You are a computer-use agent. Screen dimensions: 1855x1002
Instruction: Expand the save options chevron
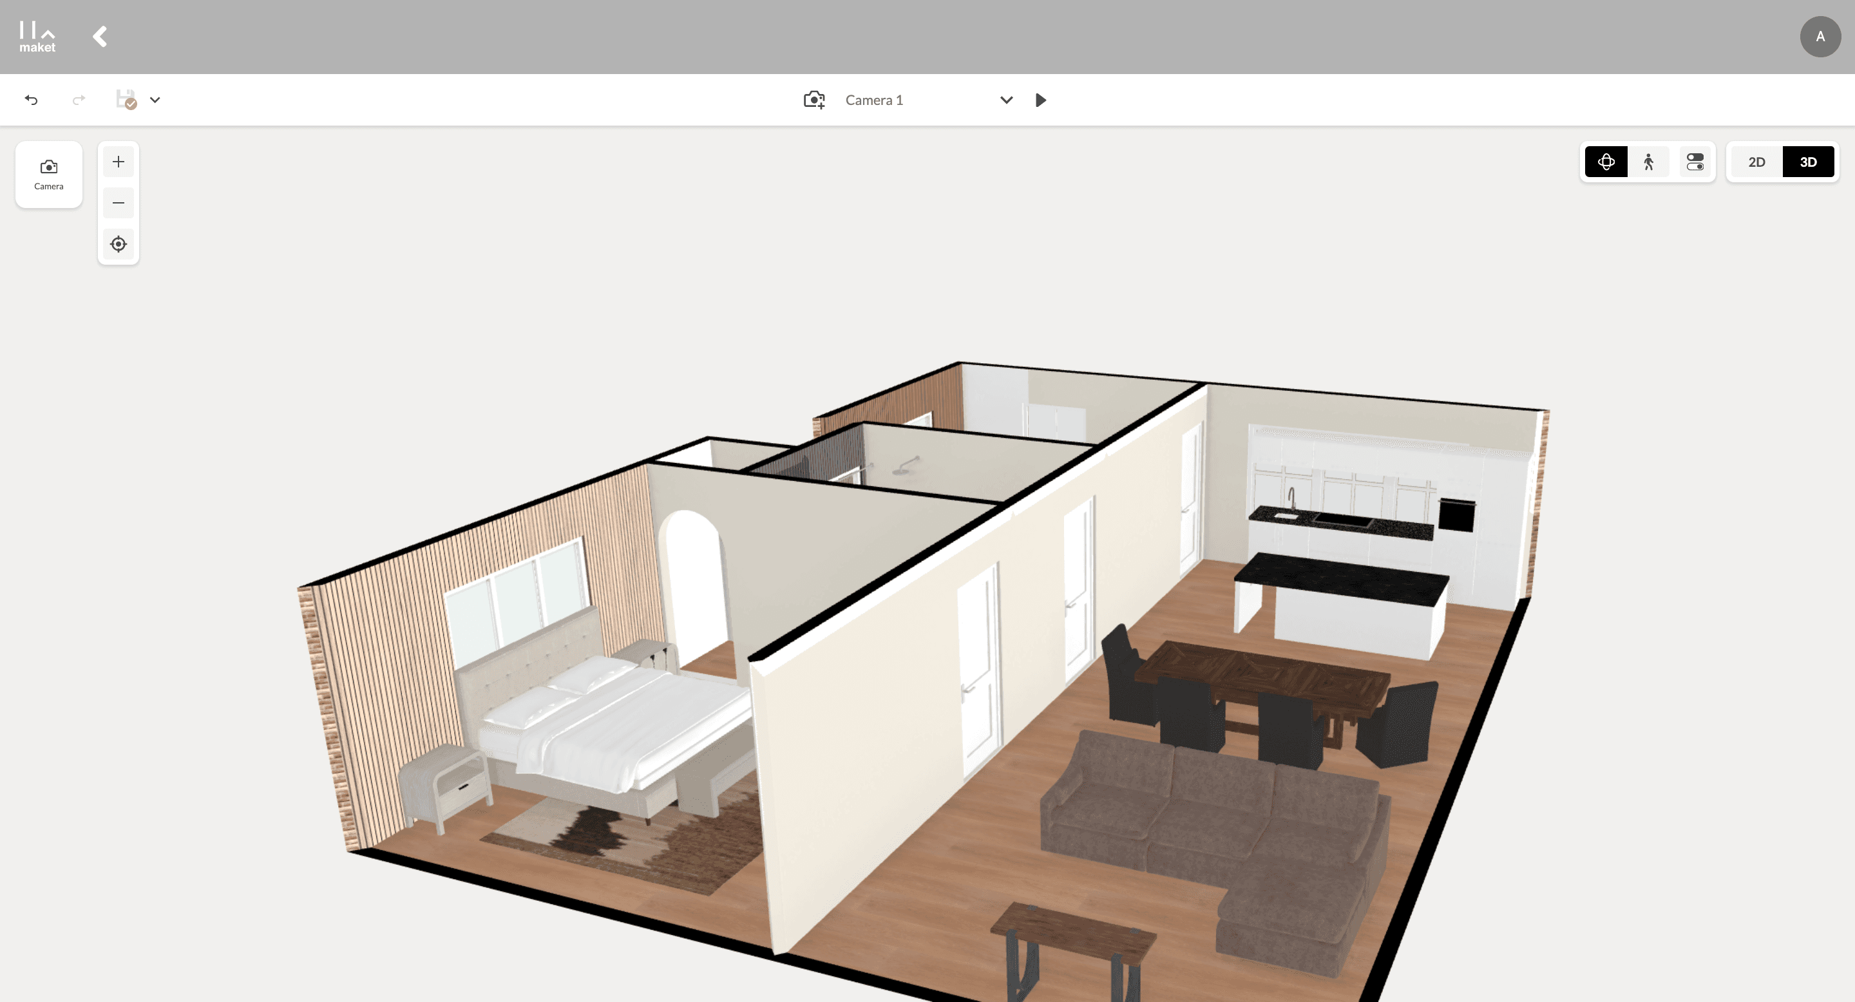(155, 100)
